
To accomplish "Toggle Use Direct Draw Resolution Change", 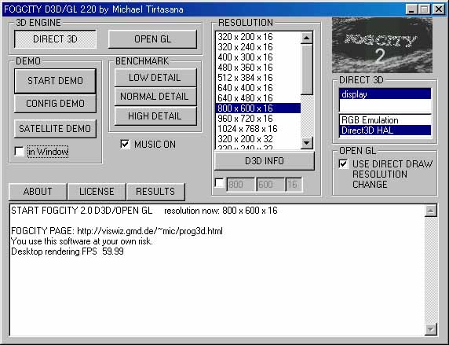I will coord(344,164).
